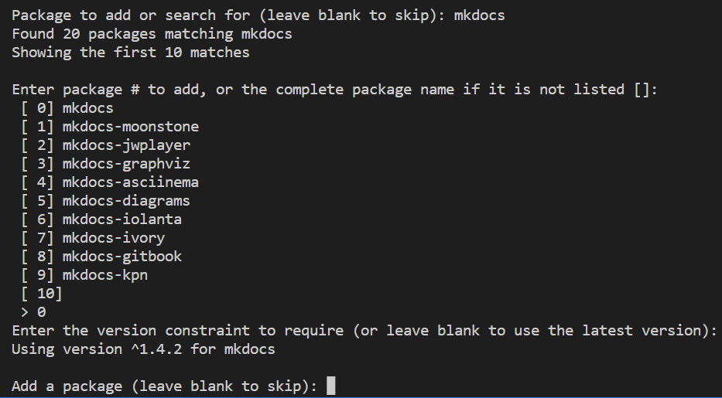Click the typed 'mkdocs' search term on first line
This screenshot has width=722, height=398.
coord(479,15)
